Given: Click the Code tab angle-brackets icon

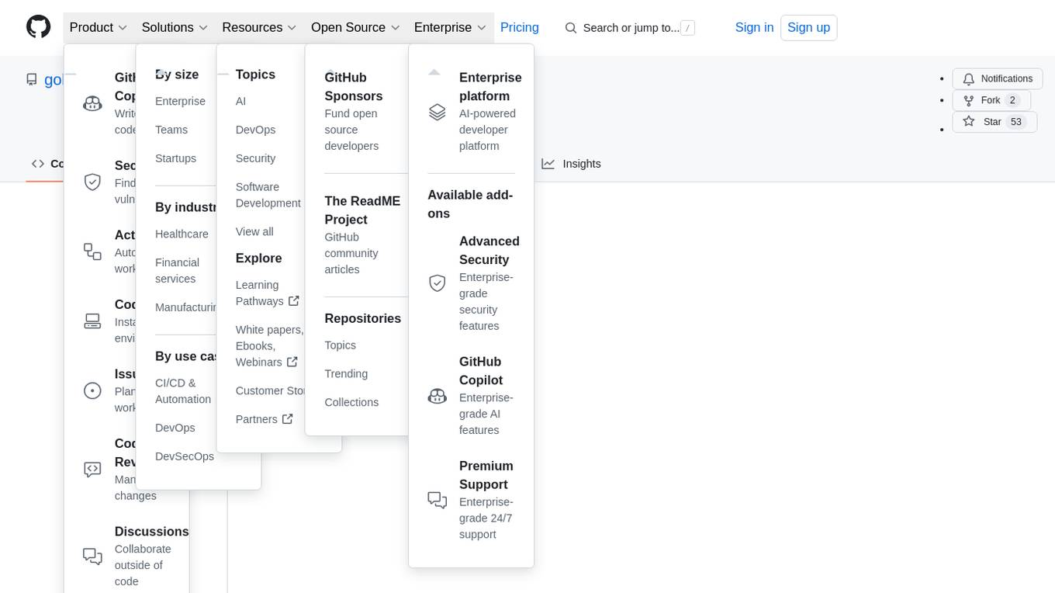Looking at the screenshot, I should 38,164.
